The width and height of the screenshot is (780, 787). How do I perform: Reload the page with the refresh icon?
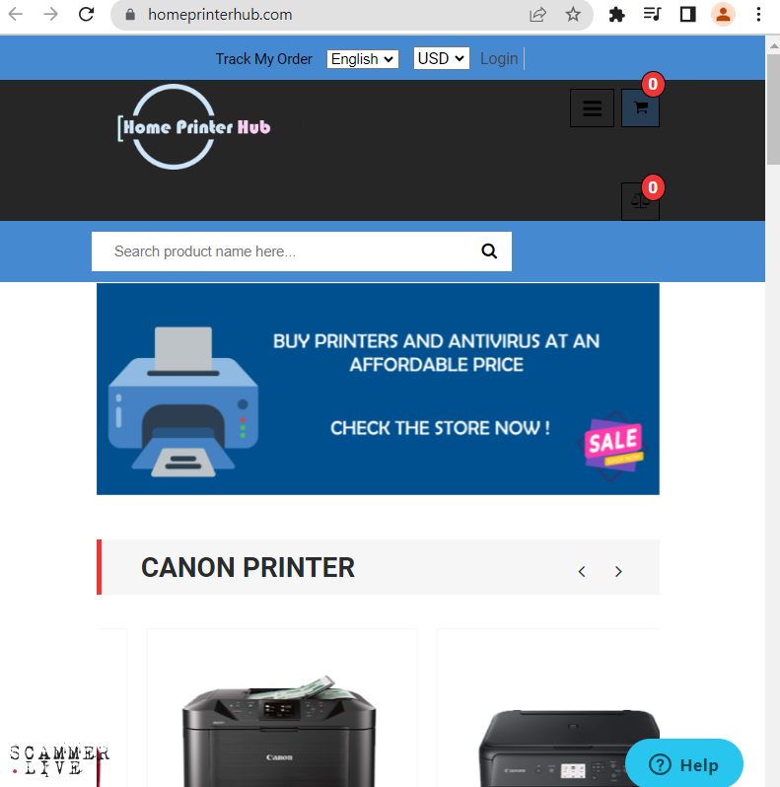pos(87,14)
